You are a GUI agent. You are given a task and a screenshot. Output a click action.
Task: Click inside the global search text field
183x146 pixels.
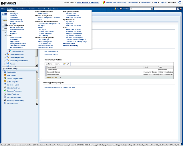165,9
